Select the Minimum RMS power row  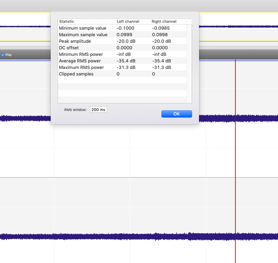pyautogui.click(x=81, y=54)
